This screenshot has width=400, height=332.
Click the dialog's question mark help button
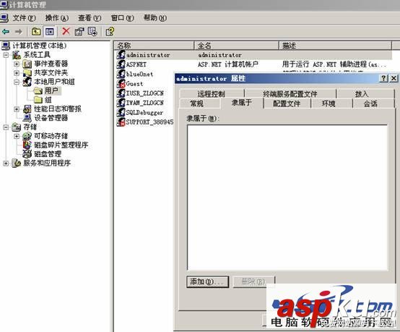[383, 78]
